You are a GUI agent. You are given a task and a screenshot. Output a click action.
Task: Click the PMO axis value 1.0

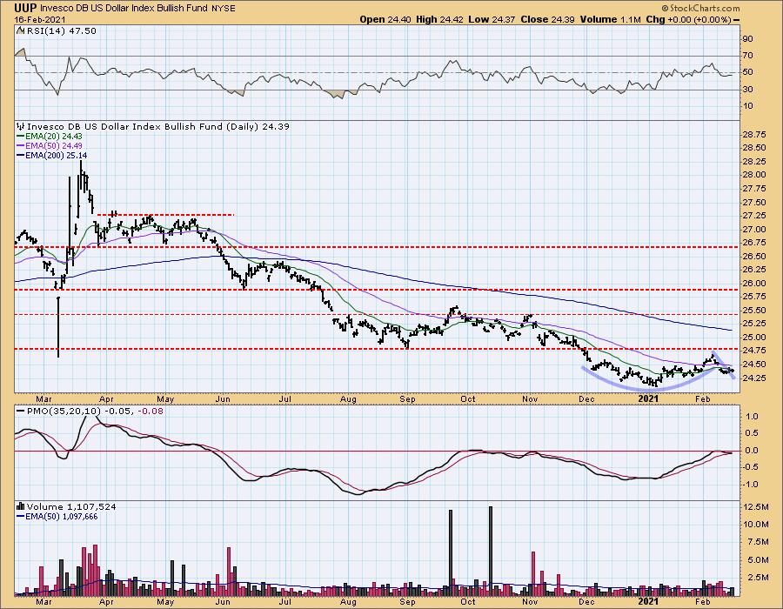tap(752, 417)
